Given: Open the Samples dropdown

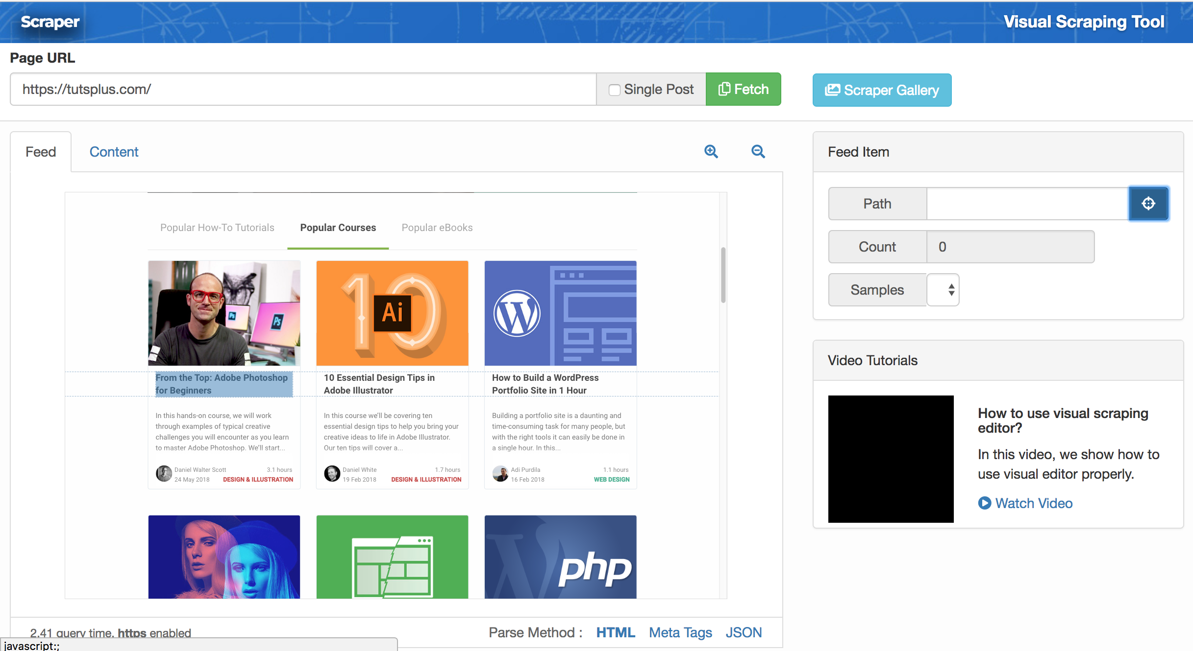Looking at the screenshot, I should pos(943,290).
